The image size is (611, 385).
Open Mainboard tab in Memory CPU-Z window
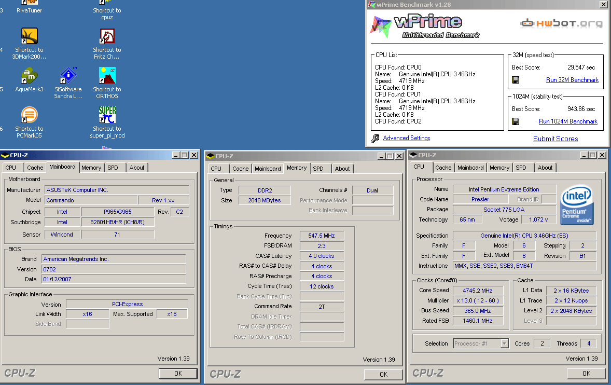(x=268, y=169)
